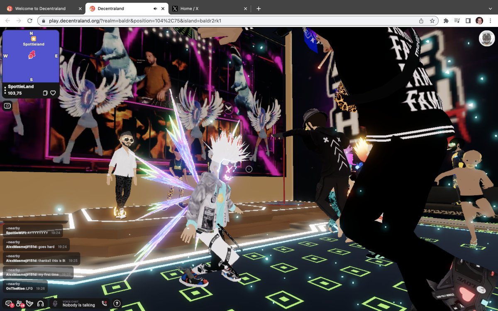Click the OnTheRise LFG chat message
Image resolution: width=498 pixels, height=311 pixels.
25,286
